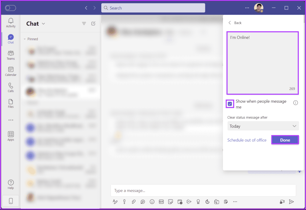
Task: Click inside the Search bar
Action: (x=153, y=8)
